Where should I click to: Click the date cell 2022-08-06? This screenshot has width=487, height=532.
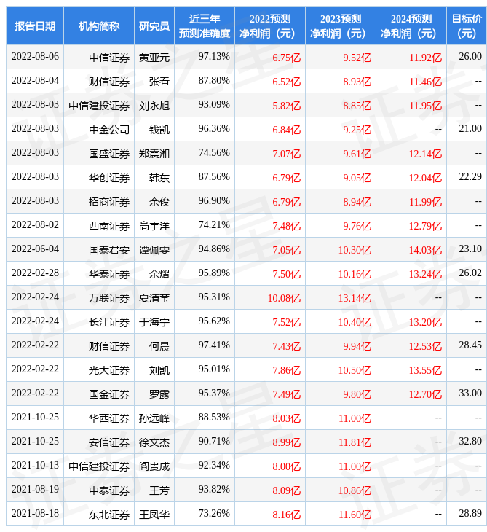click(35, 56)
